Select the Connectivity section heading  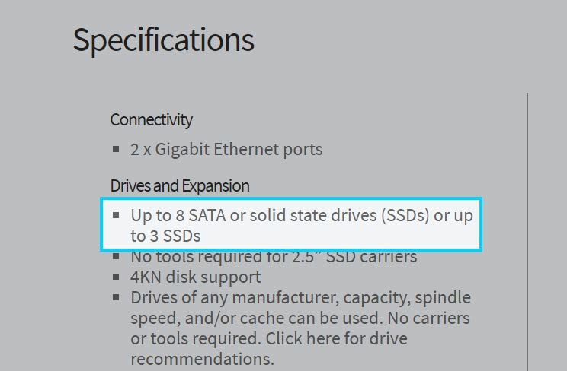(x=151, y=120)
